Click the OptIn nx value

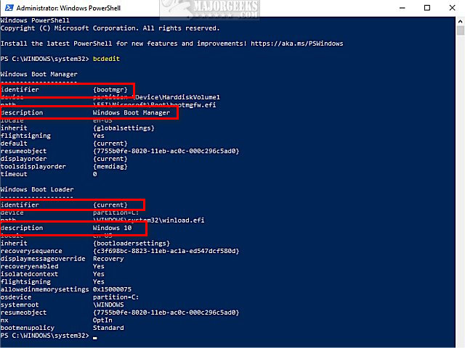coord(103,319)
